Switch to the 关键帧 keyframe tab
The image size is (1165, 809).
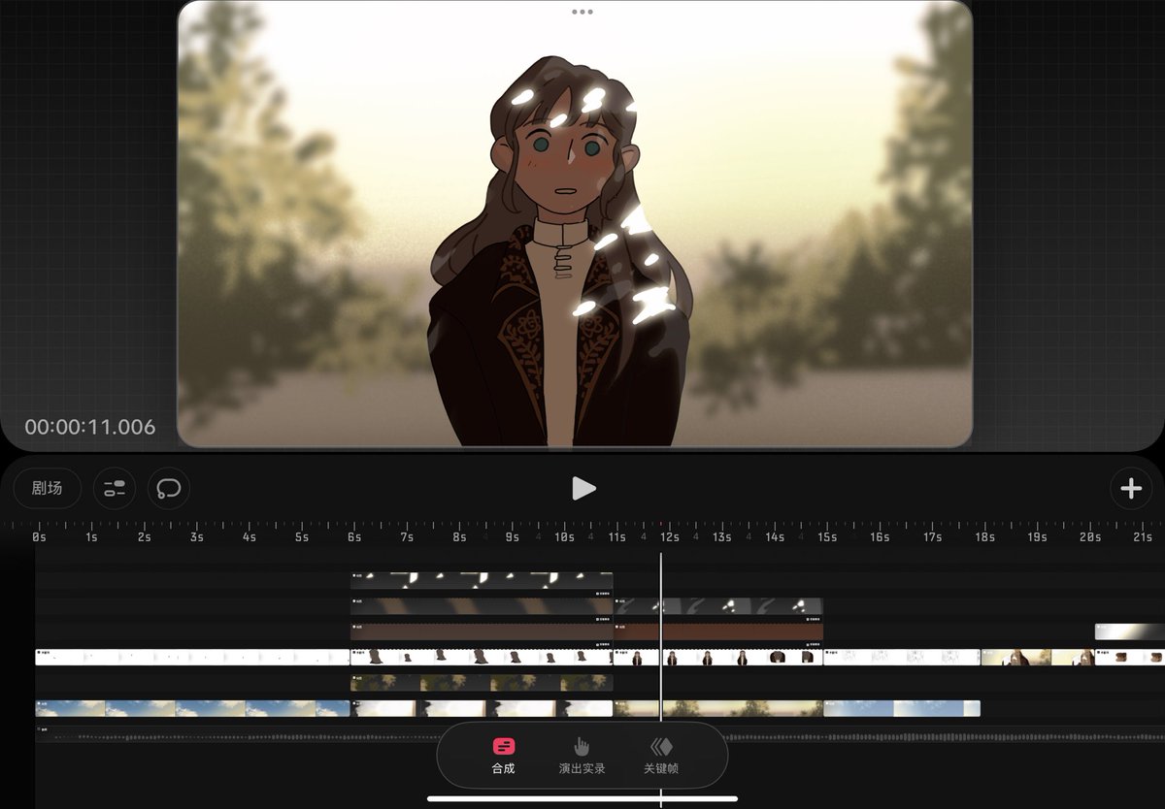pyautogui.click(x=661, y=756)
